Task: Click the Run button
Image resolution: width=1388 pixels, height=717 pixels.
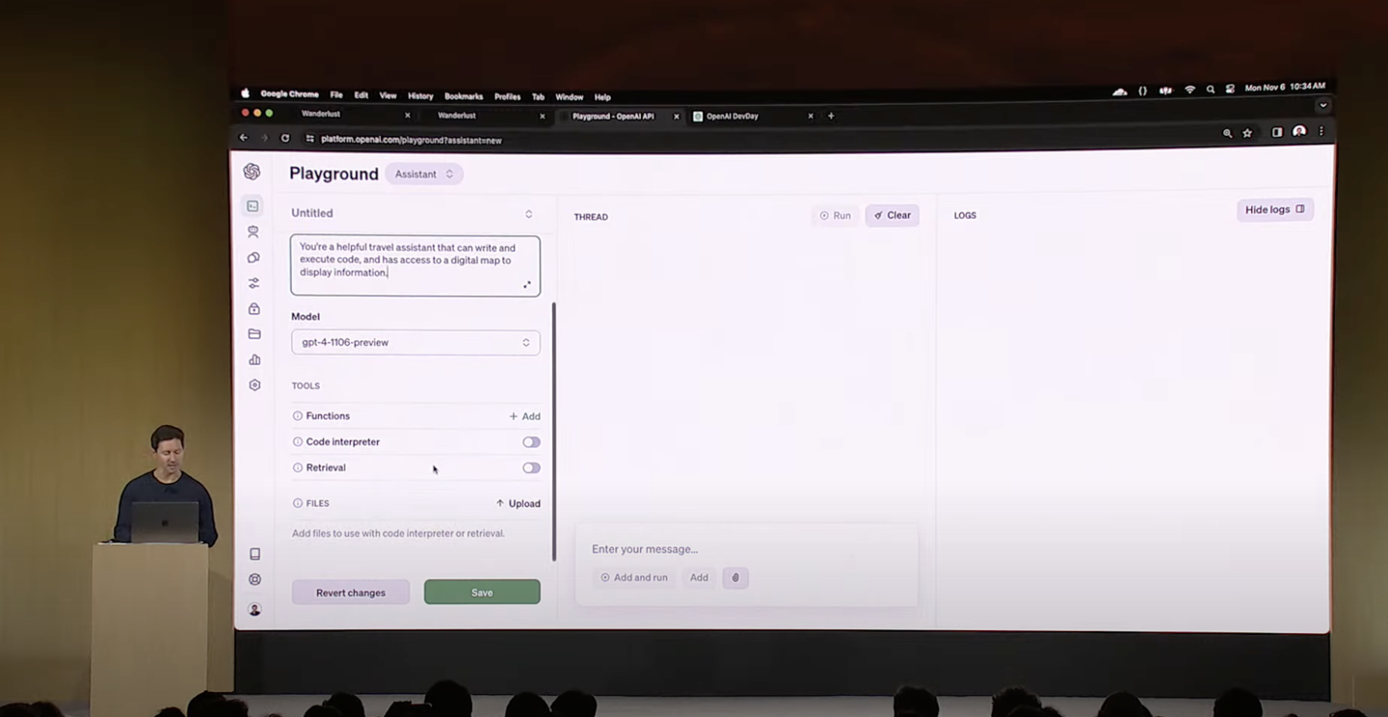Action: (x=836, y=215)
